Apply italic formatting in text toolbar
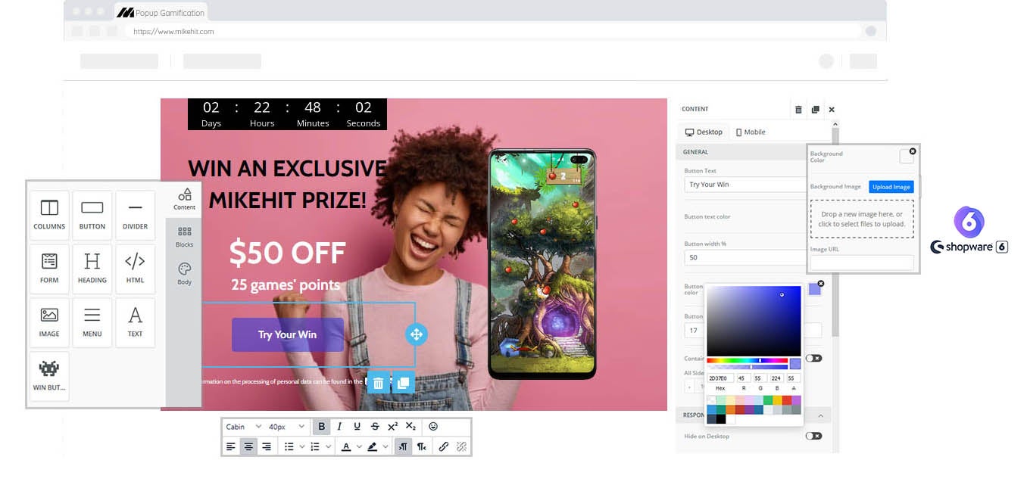Image resolution: width=1027 pixels, height=485 pixels. click(339, 427)
